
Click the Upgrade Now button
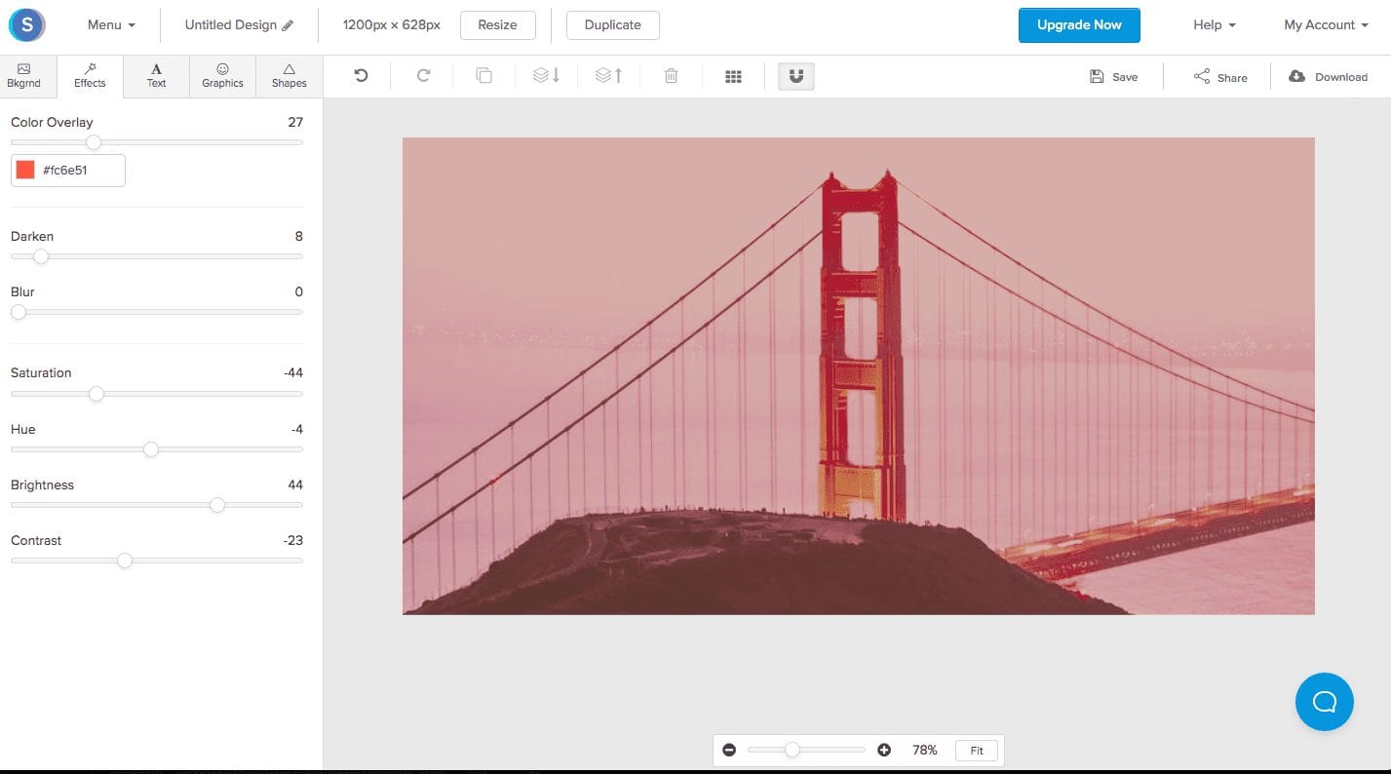click(1079, 25)
